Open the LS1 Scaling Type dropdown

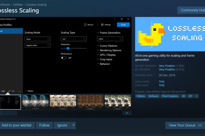pyautogui.click(x=73, y=39)
